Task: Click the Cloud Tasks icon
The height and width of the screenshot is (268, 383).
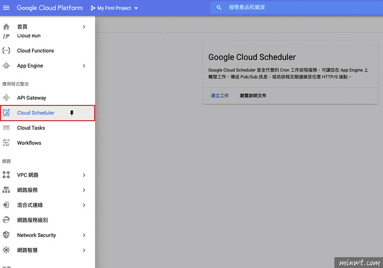Action: point(6,127)
